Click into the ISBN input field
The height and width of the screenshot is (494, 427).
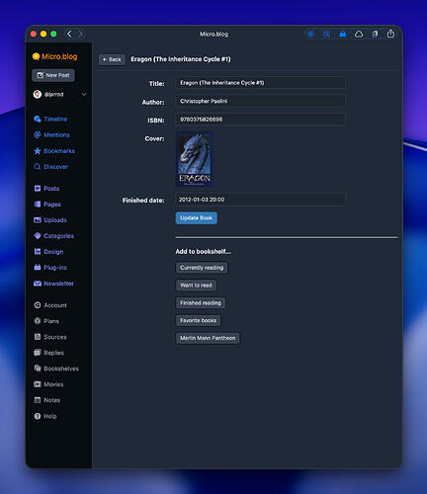(260, 120)
